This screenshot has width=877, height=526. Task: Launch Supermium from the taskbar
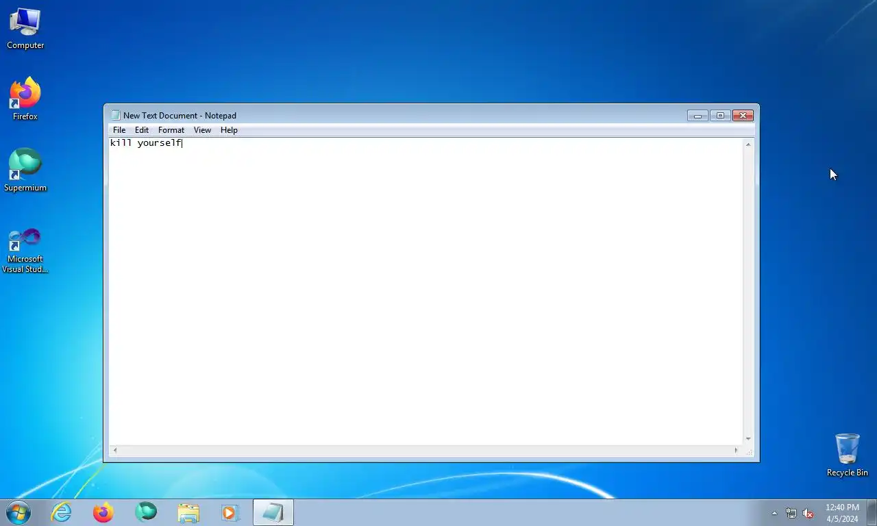pos(146,512)
